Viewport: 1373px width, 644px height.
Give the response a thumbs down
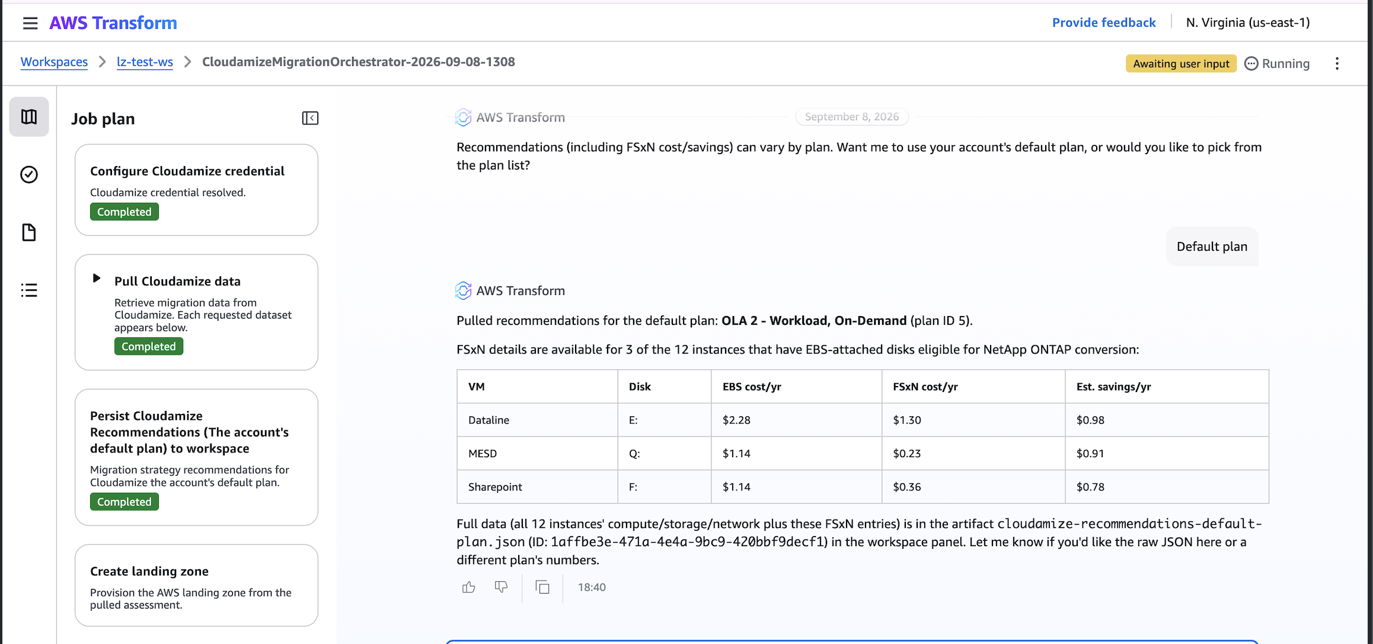(502, 587)
